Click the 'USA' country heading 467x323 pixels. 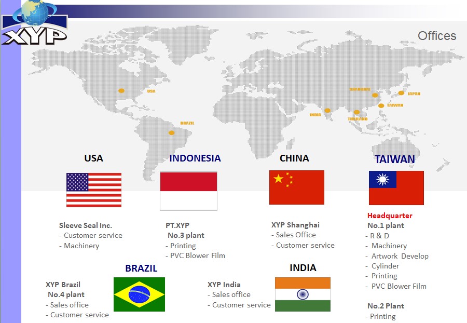(x=93, y=158)
